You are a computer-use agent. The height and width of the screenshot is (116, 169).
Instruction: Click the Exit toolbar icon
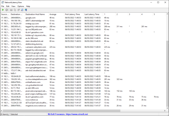(26, 10)
